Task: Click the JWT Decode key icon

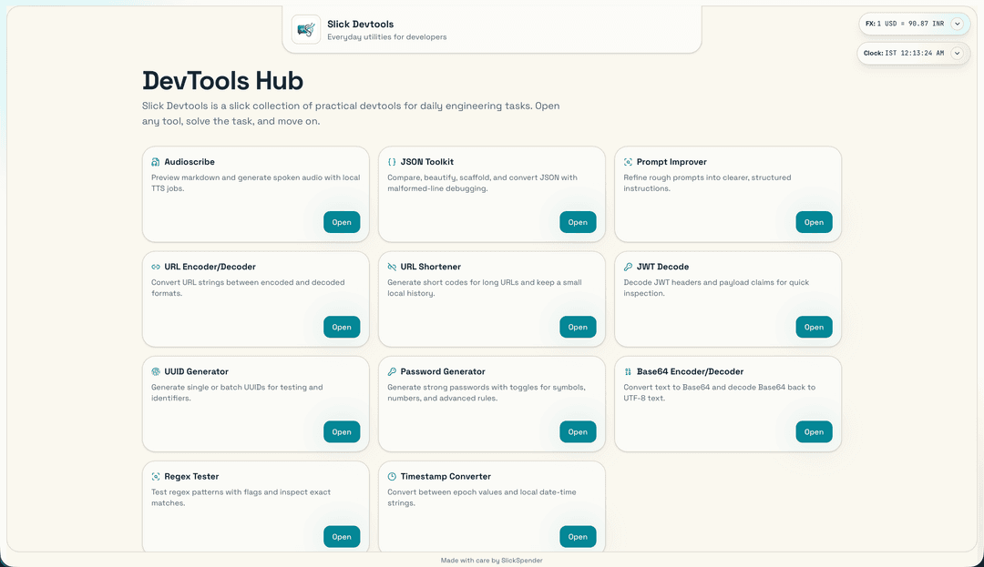Action: [626, 266]
